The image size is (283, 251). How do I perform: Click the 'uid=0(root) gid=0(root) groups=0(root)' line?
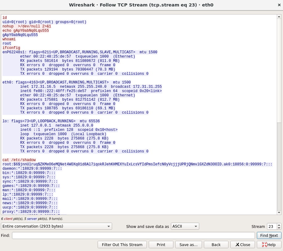(x=44, y=22)
